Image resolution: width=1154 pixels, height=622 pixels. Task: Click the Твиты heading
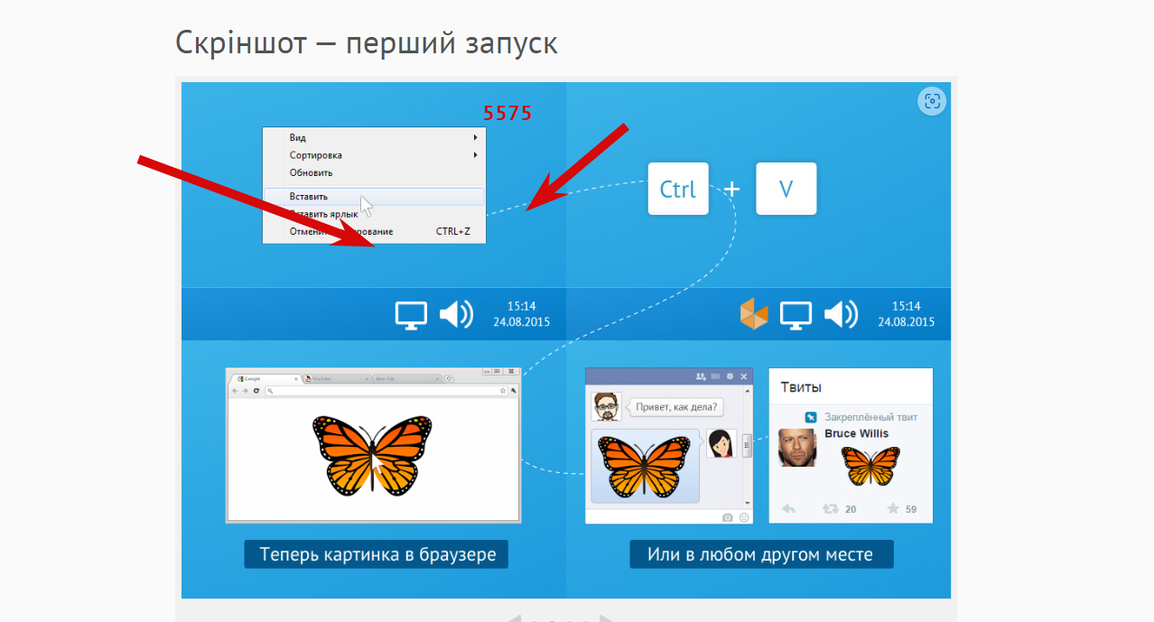point(802,387)
